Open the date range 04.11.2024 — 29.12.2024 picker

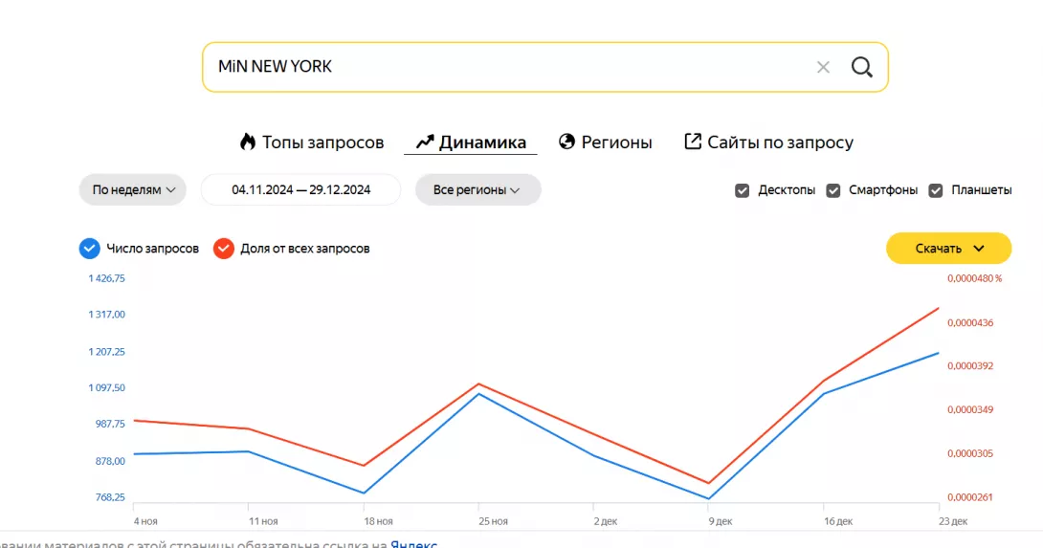point(300,189)
